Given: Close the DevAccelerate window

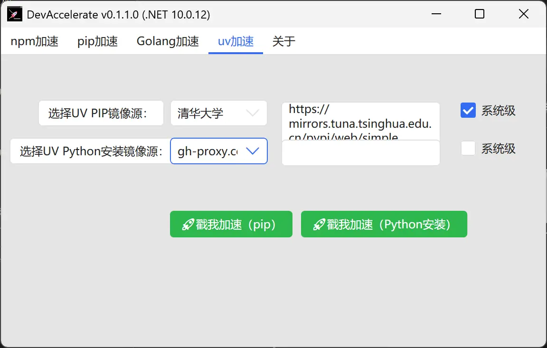Looking at the screenshot, I should (x=523, y=14).
